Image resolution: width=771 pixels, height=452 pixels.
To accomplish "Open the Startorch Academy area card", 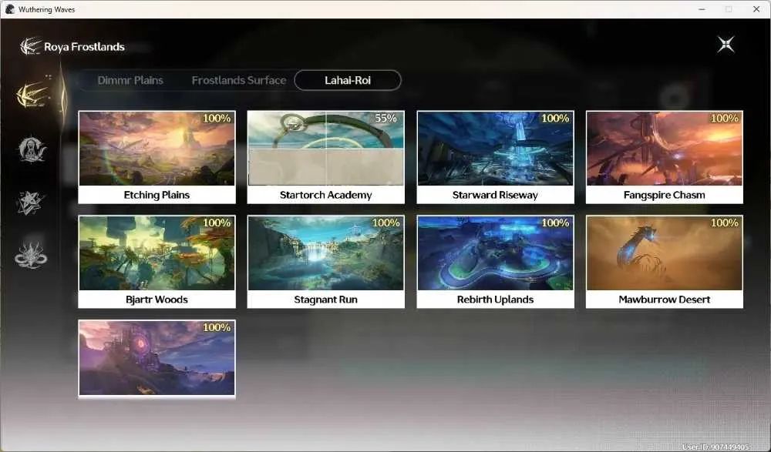I will pos(326,157).
